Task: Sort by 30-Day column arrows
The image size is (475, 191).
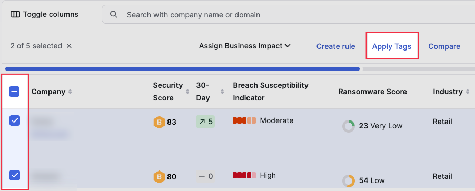Action: 222,92
